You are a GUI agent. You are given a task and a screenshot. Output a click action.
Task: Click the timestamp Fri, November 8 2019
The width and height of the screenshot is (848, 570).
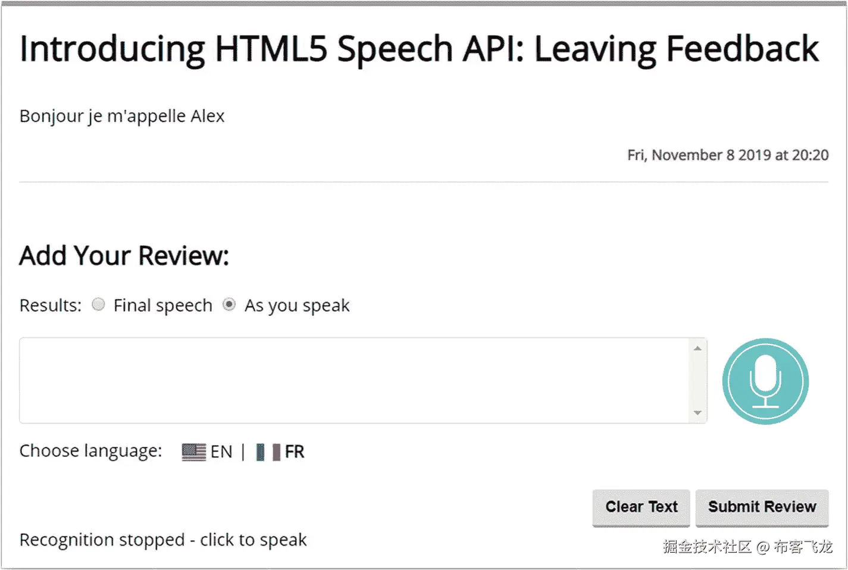[727, 155]
